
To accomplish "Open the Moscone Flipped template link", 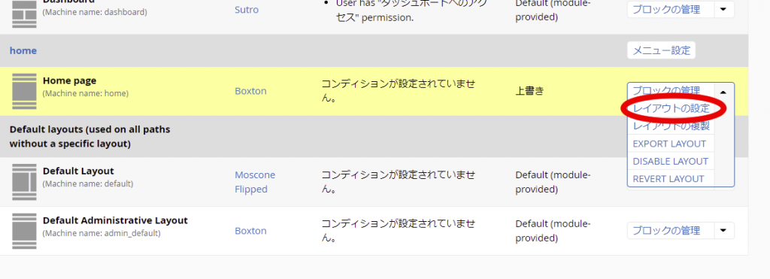I will click(x=255, y=182).
